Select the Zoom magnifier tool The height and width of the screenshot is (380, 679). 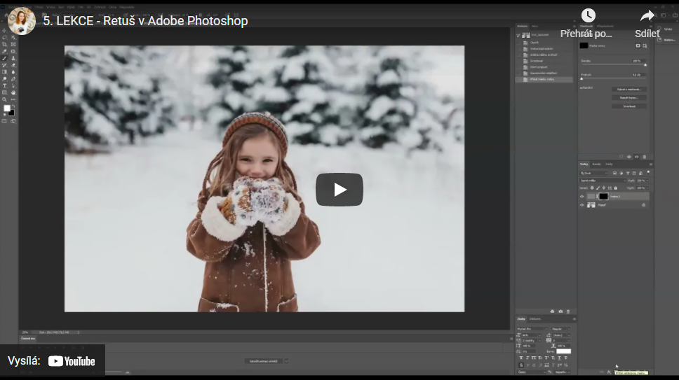4,99
